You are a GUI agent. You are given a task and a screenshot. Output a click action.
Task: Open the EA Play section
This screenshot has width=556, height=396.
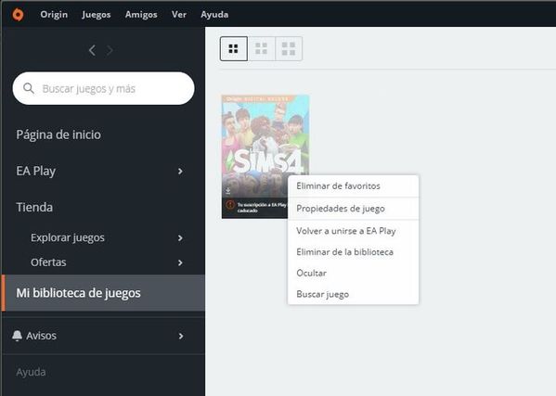coord(36,171)
